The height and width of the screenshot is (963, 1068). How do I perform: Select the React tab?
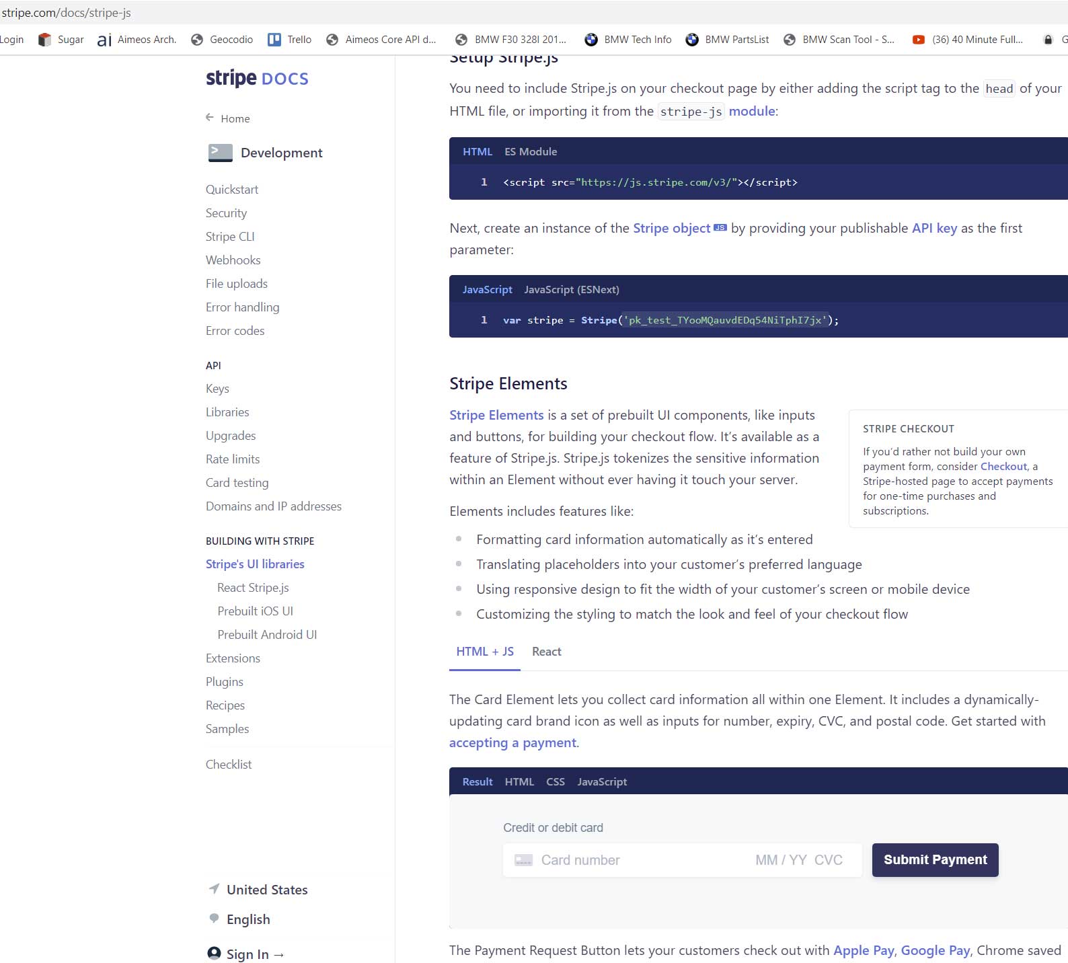coord(547,651)
